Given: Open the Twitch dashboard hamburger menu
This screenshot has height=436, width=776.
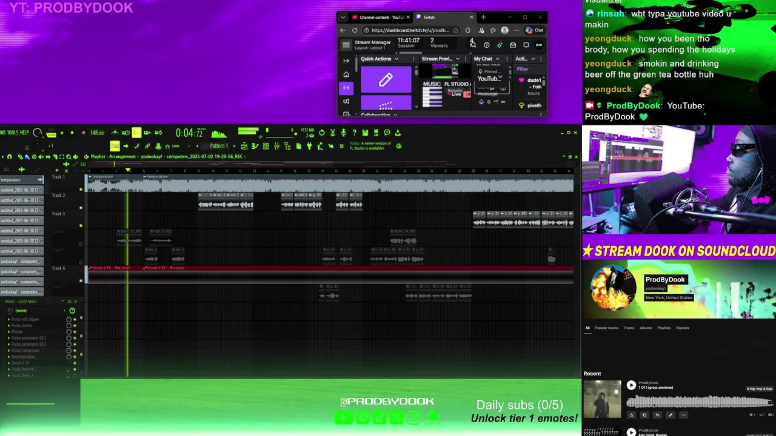Looking at the screenshot, I should [346, 45].
